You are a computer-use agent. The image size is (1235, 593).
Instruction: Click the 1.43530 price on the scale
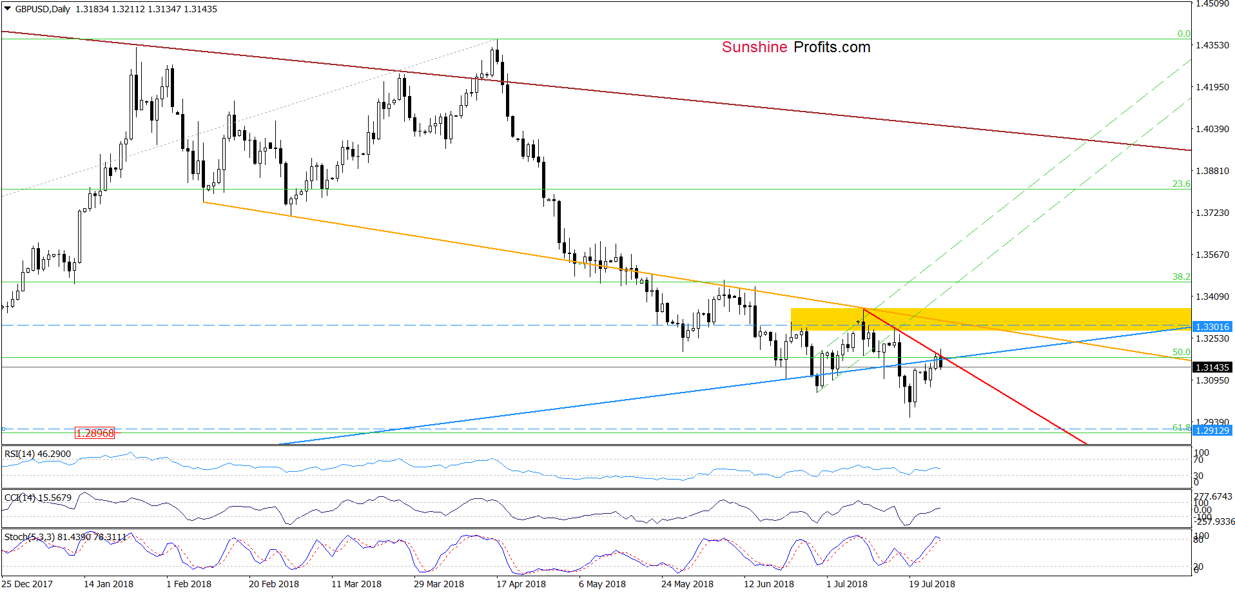click(1212, 45)
